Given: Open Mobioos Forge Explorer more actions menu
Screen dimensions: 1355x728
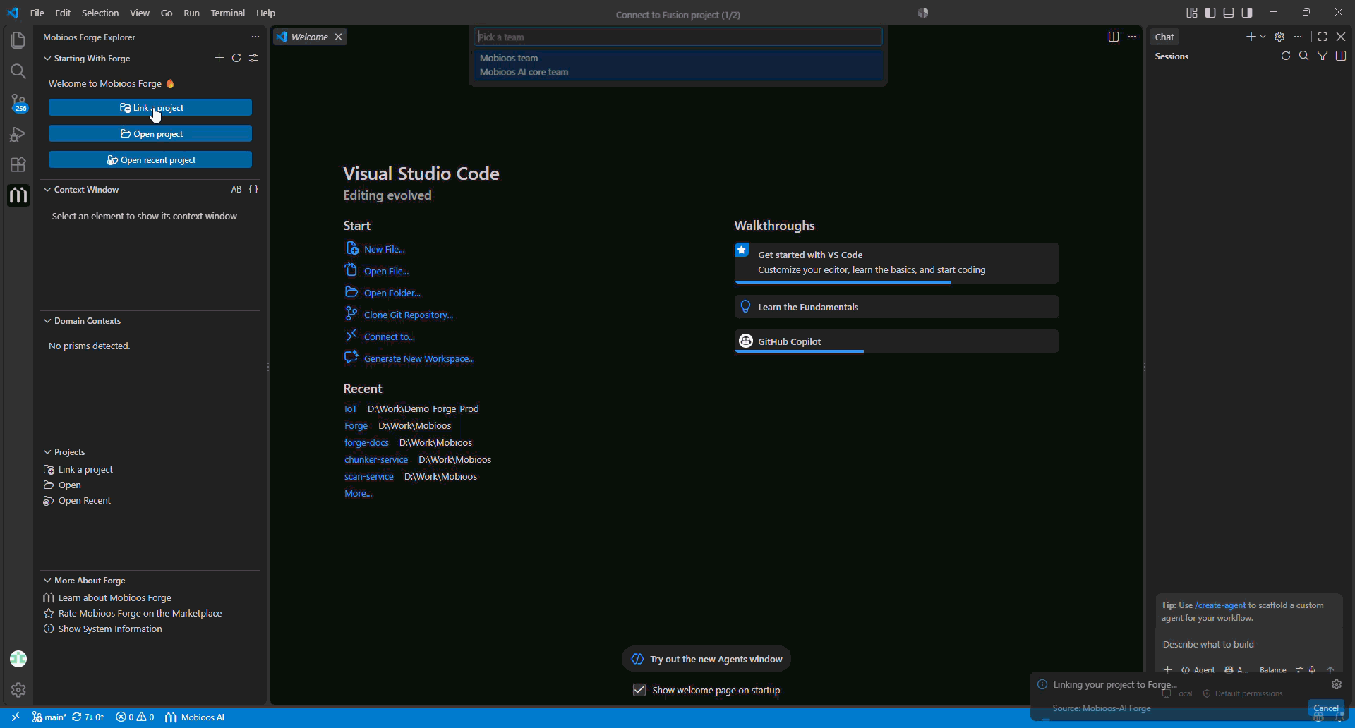Looking at the screenshot, I should tap(255, 37).
